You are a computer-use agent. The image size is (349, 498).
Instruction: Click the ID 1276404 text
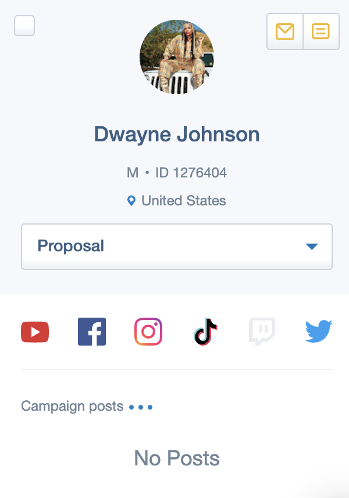pyautogui.click(x=191, y=173)
